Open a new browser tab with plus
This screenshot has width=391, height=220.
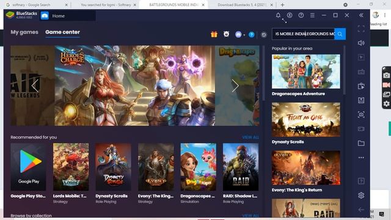[x=282, y=5]
